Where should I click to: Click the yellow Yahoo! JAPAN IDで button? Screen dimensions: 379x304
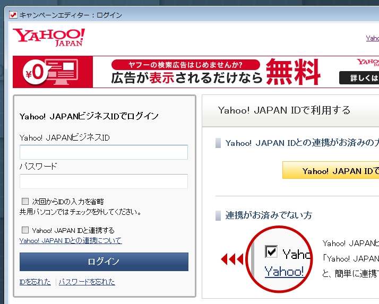tap(331, 170)
